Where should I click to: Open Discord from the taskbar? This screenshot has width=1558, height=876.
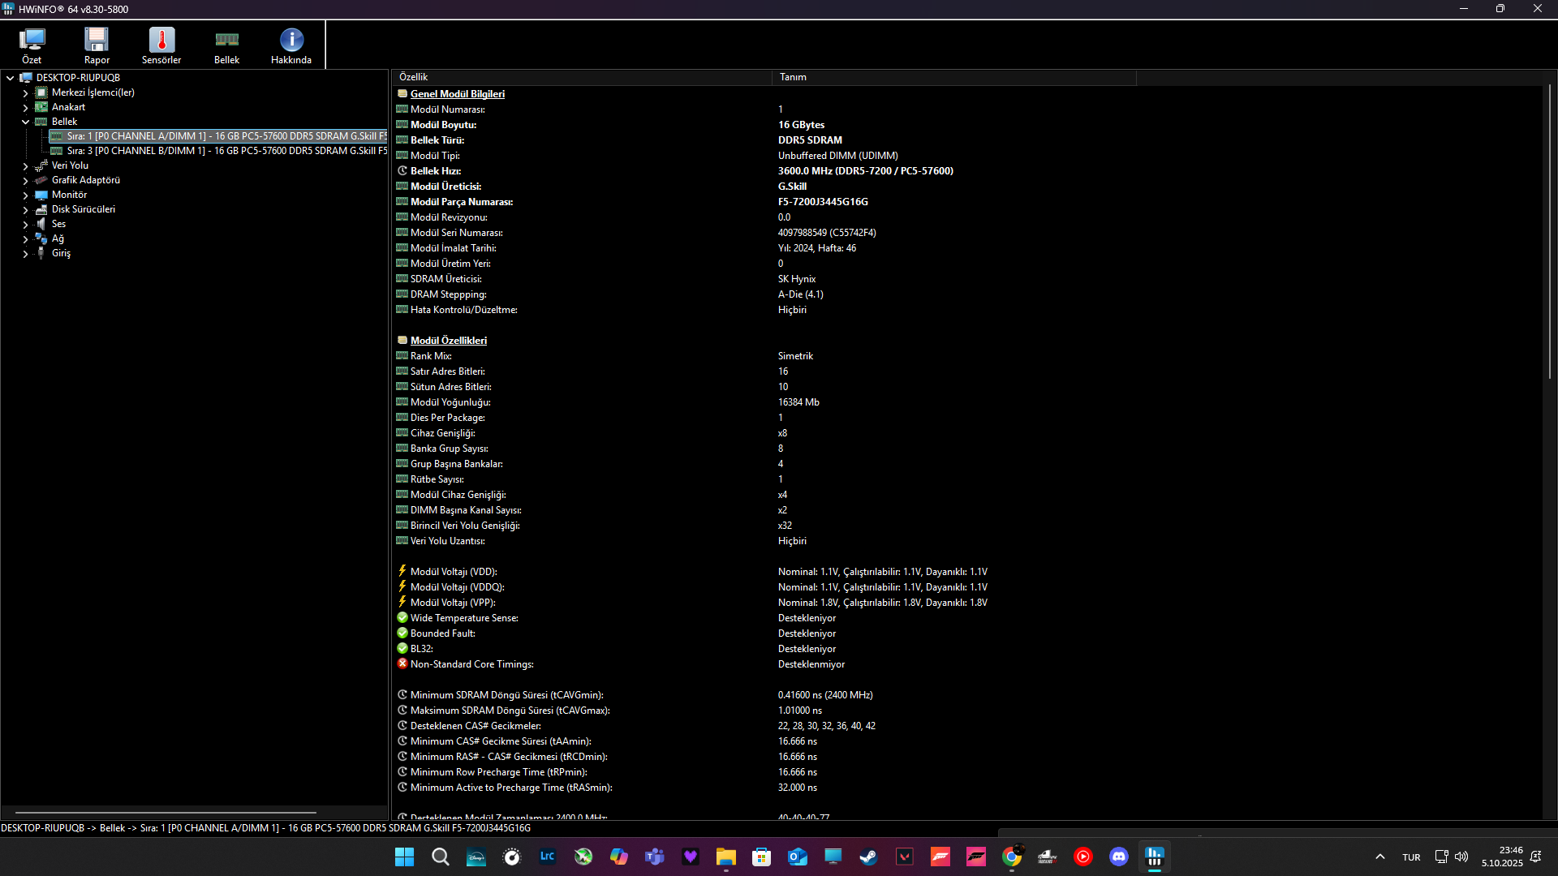1119,857
